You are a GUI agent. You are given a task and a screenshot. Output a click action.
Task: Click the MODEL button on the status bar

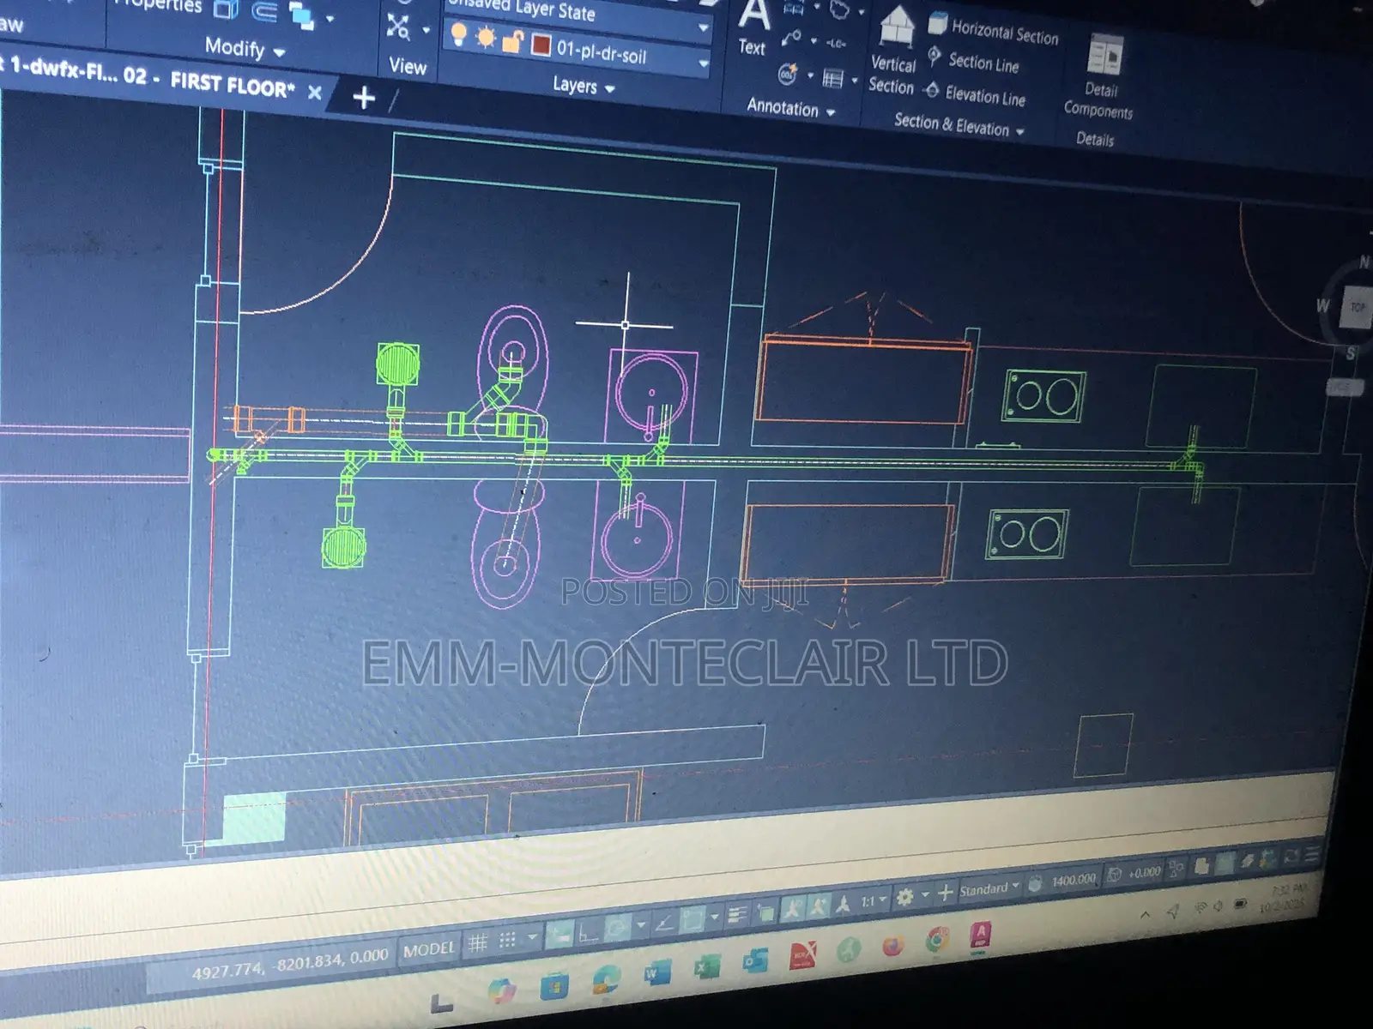(426, 949)
